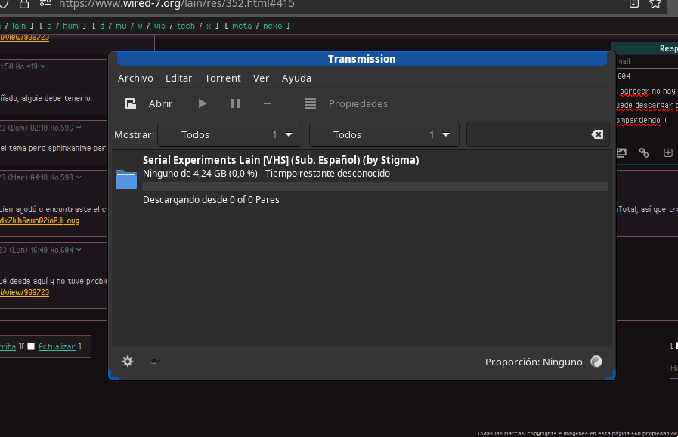Click the Transmission title bar
This screenshot has height=437, width=678.
(361, 59)
